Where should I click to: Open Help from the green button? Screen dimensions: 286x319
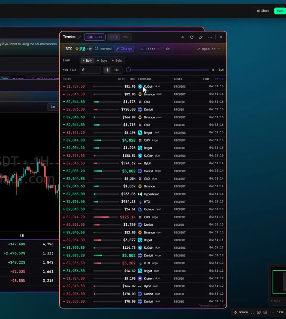[x=280, y=11]
